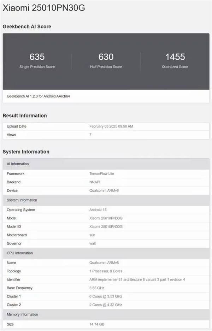Screen dimensions: 212x331
Task: Click the Half Precision Score value 630
Action: pyautogui.click(x=106, y=57)
